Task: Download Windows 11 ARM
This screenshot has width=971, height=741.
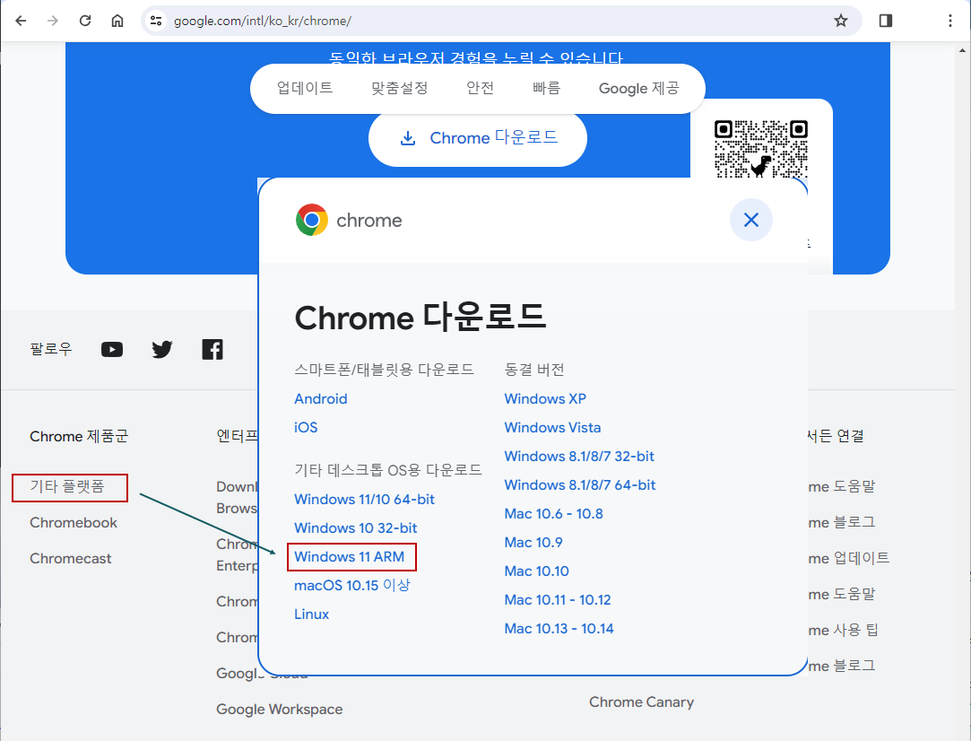Action: coord(350,556)
